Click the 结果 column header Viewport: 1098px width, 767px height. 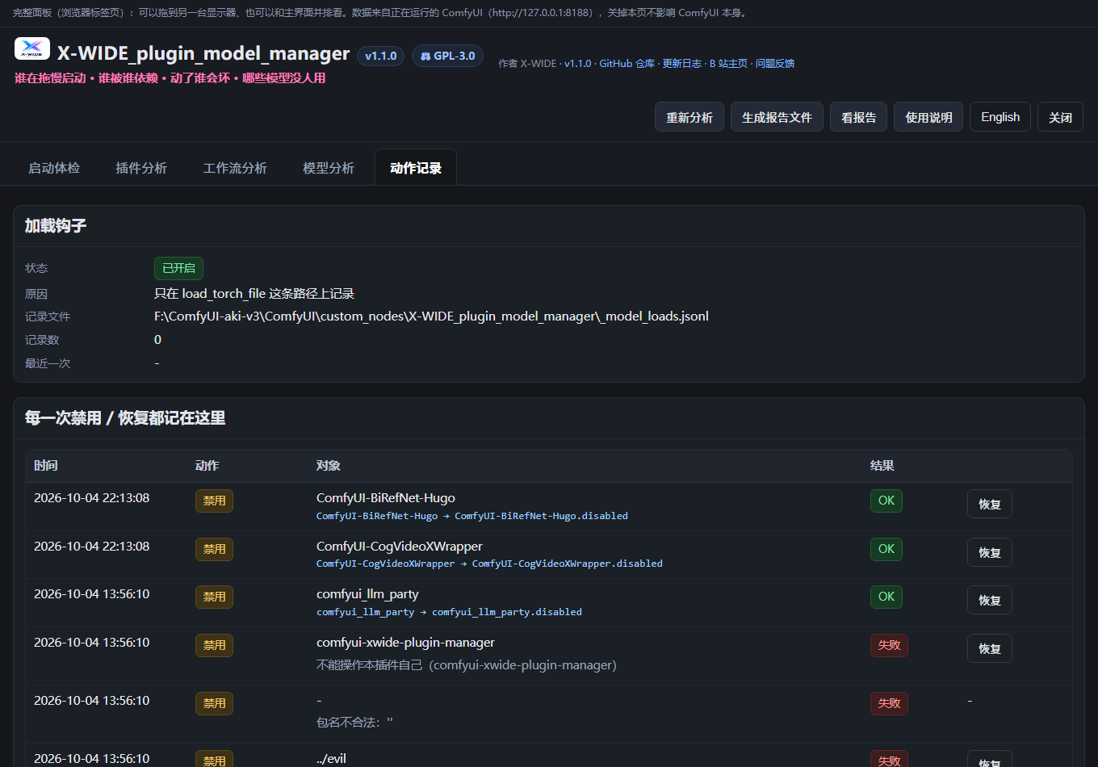(x=882, y=466)
